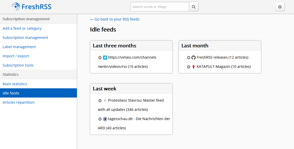Open Import / export page

pyautogui.click(x=16, y=56)
